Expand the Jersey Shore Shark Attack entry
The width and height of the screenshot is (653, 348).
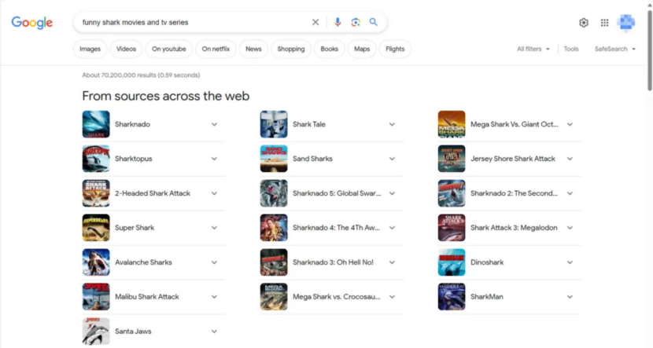tap(570, 159)
